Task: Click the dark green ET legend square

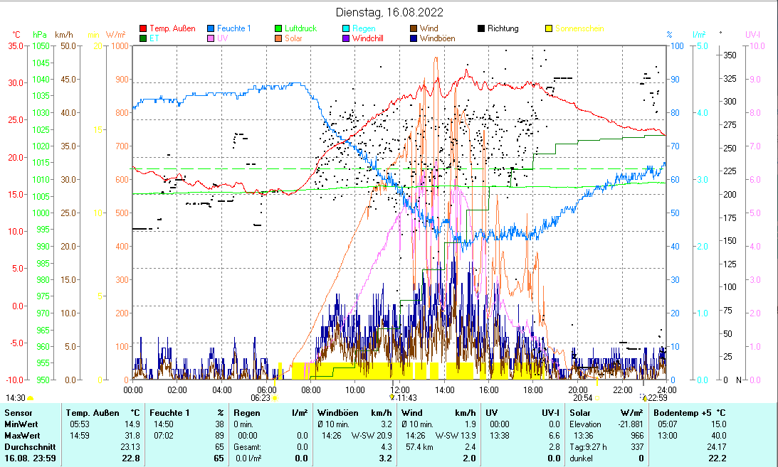Action: pos(143,38)
